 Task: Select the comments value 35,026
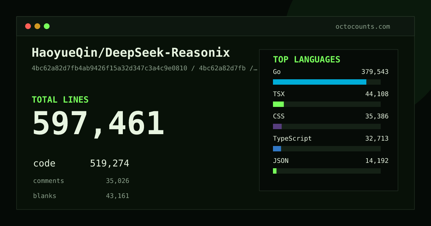coord(117,181)
